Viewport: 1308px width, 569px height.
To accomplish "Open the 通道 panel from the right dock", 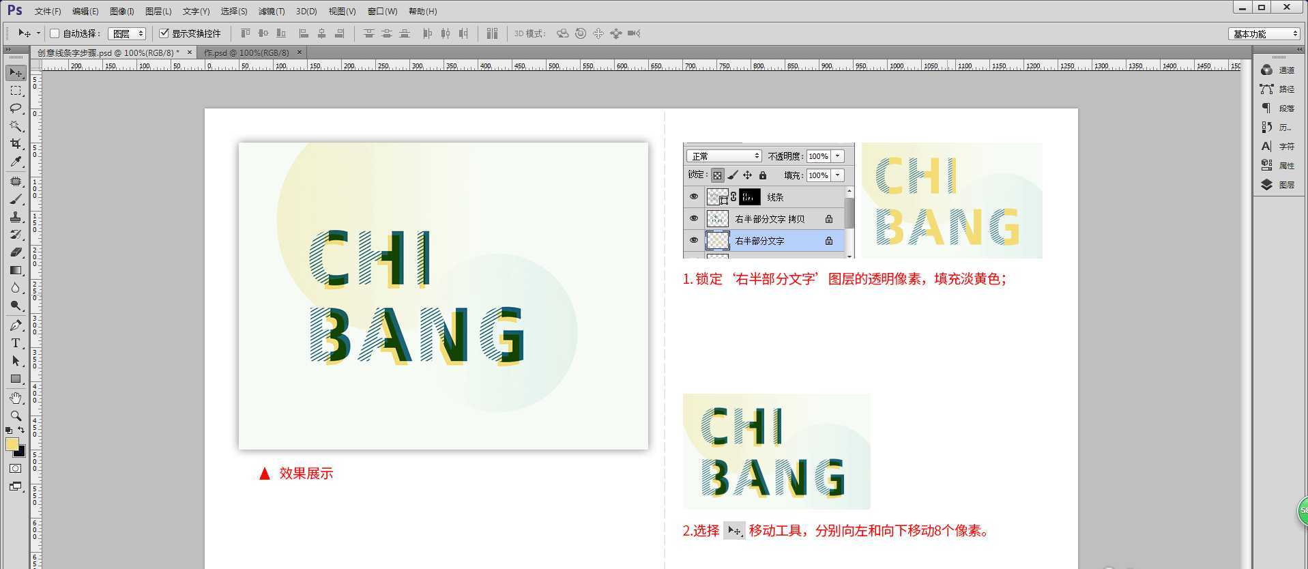I will (1277, 70).
